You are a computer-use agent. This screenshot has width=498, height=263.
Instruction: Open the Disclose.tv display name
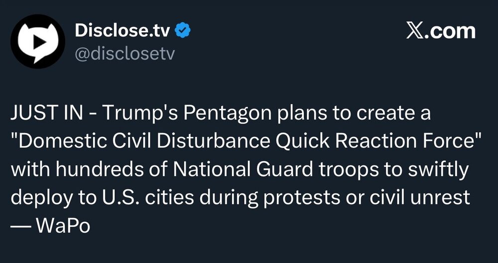(x=123, y=31)
